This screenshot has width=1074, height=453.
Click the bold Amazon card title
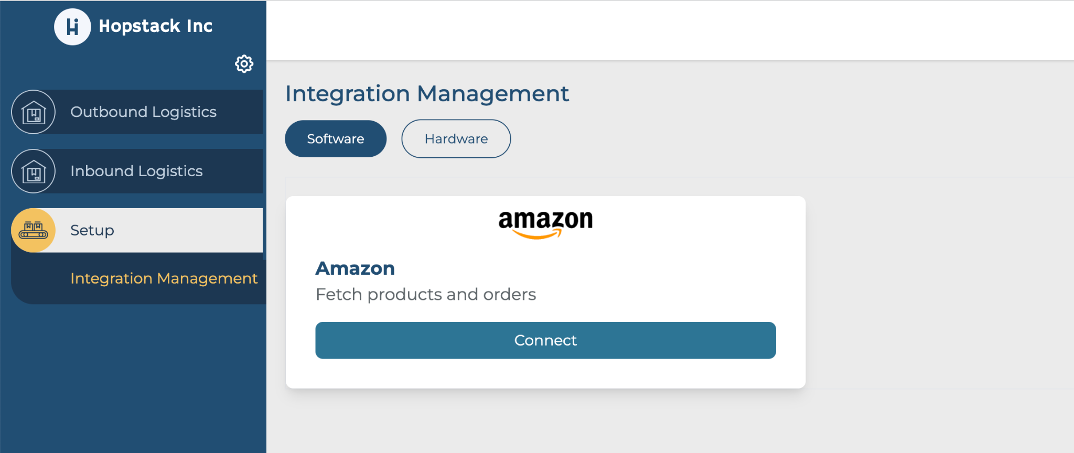355,268
